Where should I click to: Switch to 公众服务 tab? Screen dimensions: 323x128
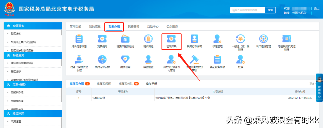[x=172, y=26]
